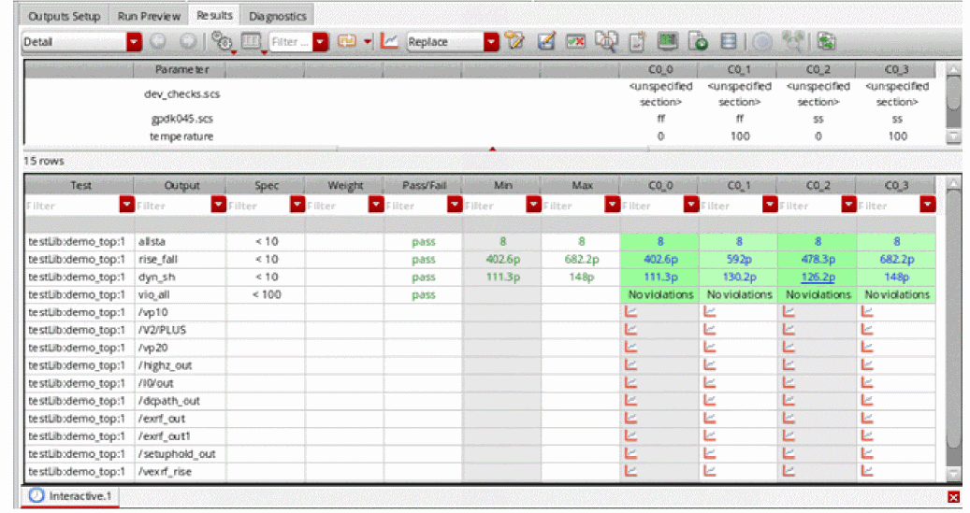The height and width of the screenshot is (513, 970).
Task: Click the back navigation arrow in toolbar
Action: tap(158, 41)
